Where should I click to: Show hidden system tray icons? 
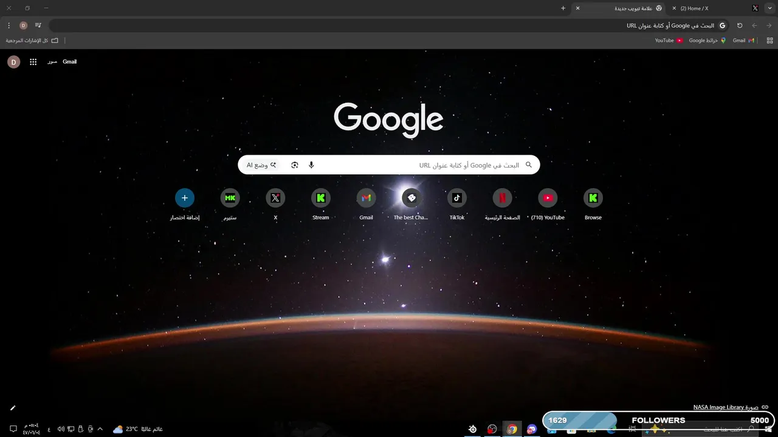100,429
